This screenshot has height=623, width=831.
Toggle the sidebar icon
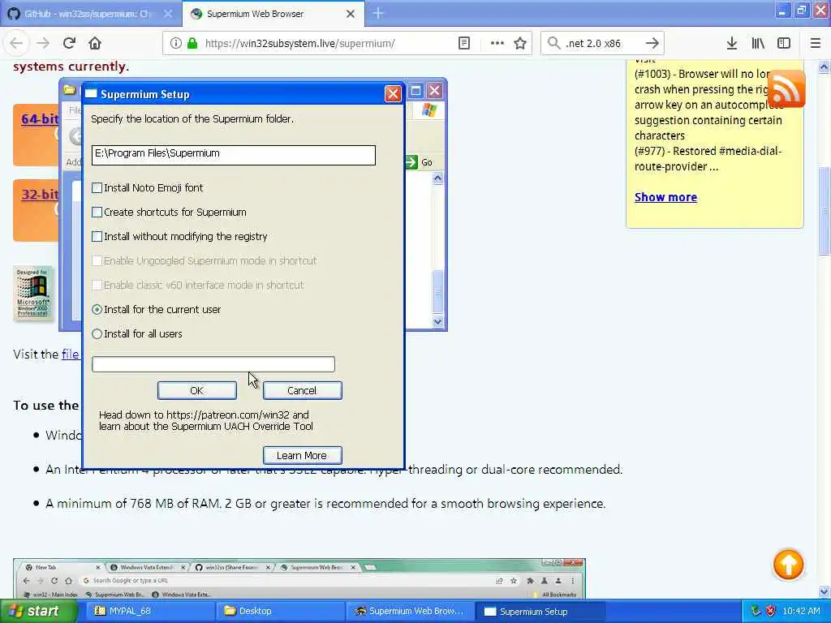click(x=784, y=43)
